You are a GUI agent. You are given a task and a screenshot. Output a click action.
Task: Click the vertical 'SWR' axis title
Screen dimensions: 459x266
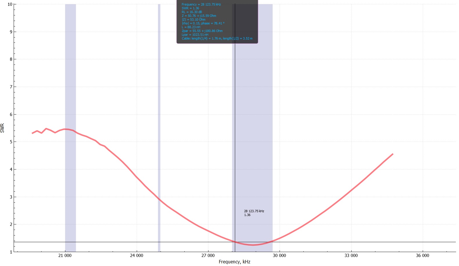(2, 128)
